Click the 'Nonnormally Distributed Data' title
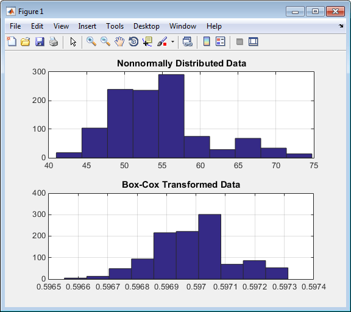351x312 pixels. (x=182, y=63)
